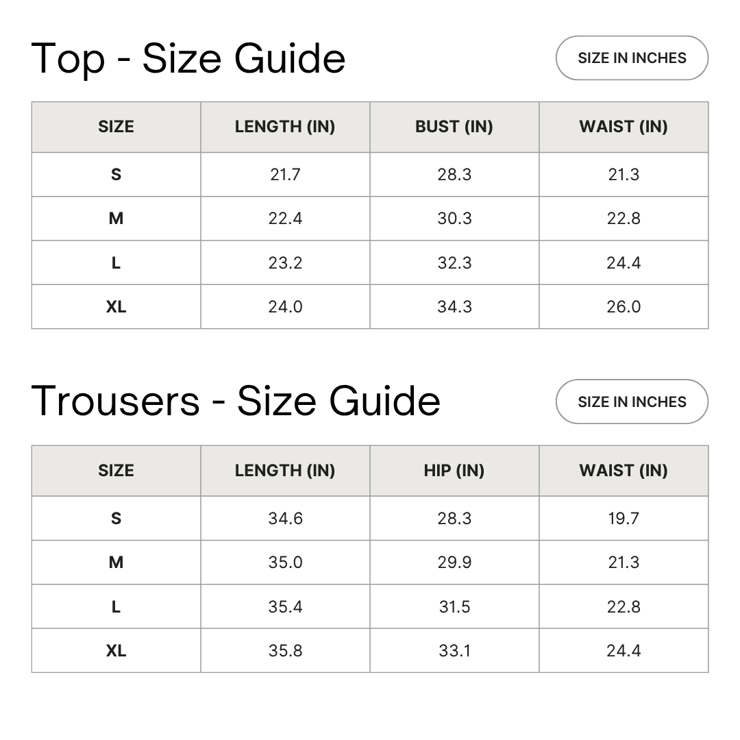Click Length (IN) header in the trousers table
The width and height of the screenshot is (740, 740).
[285, 471]
